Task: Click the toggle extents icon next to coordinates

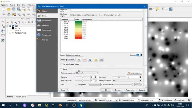Action: coord(96,100)
